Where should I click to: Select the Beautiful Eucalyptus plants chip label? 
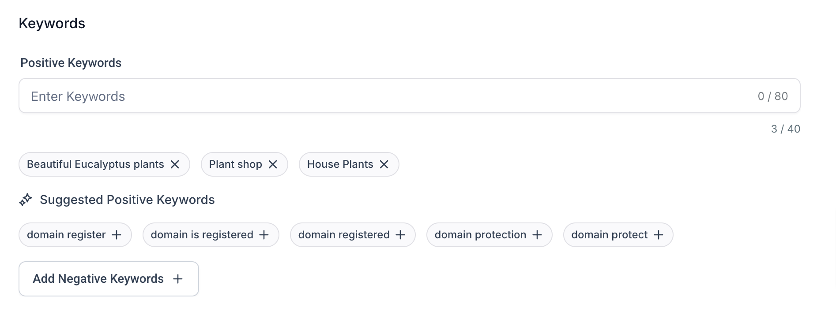pos(95,164)
